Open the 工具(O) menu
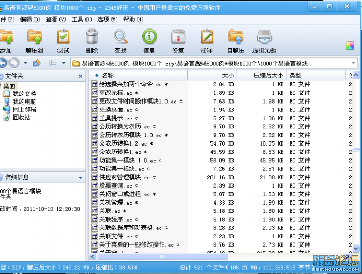This screenshot has width=362, height=274. [x=82, y=19]
